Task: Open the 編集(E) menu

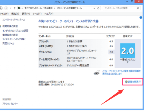Action: coord(15,14)
